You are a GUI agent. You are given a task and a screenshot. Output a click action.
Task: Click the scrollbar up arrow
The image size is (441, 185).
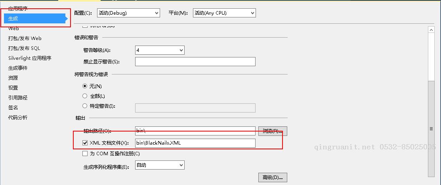click(x=431, y=30)
